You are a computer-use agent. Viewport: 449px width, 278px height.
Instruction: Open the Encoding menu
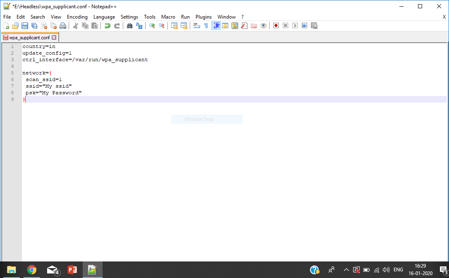[77, 17]
